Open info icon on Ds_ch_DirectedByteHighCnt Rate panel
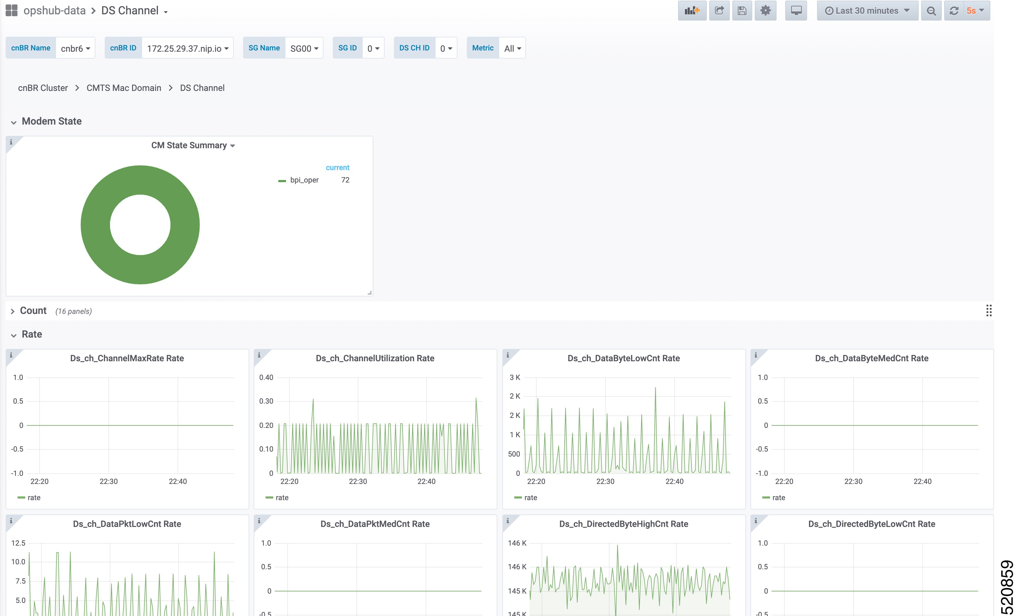The height and width of the screenshot is (616, 1014). pyautogui.click(x=507, y=521)
